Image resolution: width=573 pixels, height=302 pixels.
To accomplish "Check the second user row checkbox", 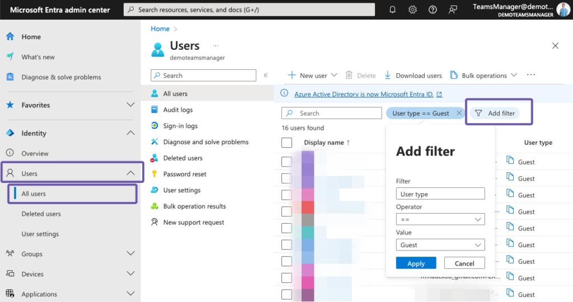I will point(287,178).
